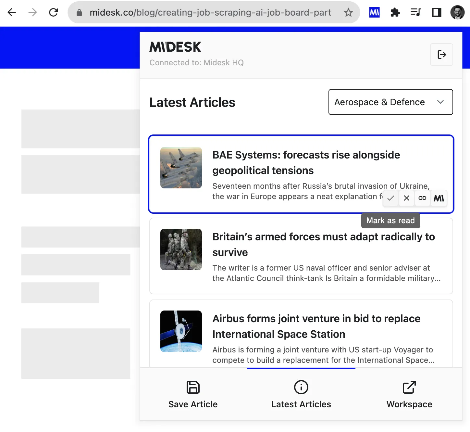470x432 pixels.
Task: Open the browser extensions puzzle icon
Action: 395,13
